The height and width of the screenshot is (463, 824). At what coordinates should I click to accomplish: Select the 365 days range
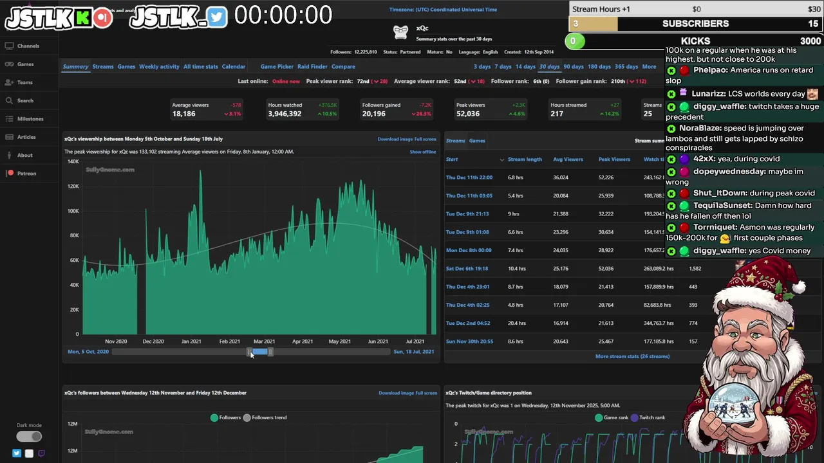(x=626, y=67)
